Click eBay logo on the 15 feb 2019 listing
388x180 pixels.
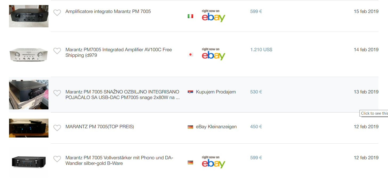213,16
